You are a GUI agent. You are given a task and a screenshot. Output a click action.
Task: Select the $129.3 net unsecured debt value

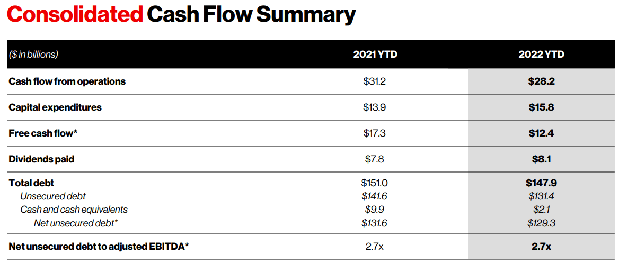[541, 223]
